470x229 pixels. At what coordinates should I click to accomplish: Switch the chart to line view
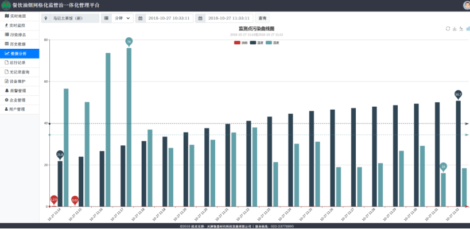click(461, 29)
